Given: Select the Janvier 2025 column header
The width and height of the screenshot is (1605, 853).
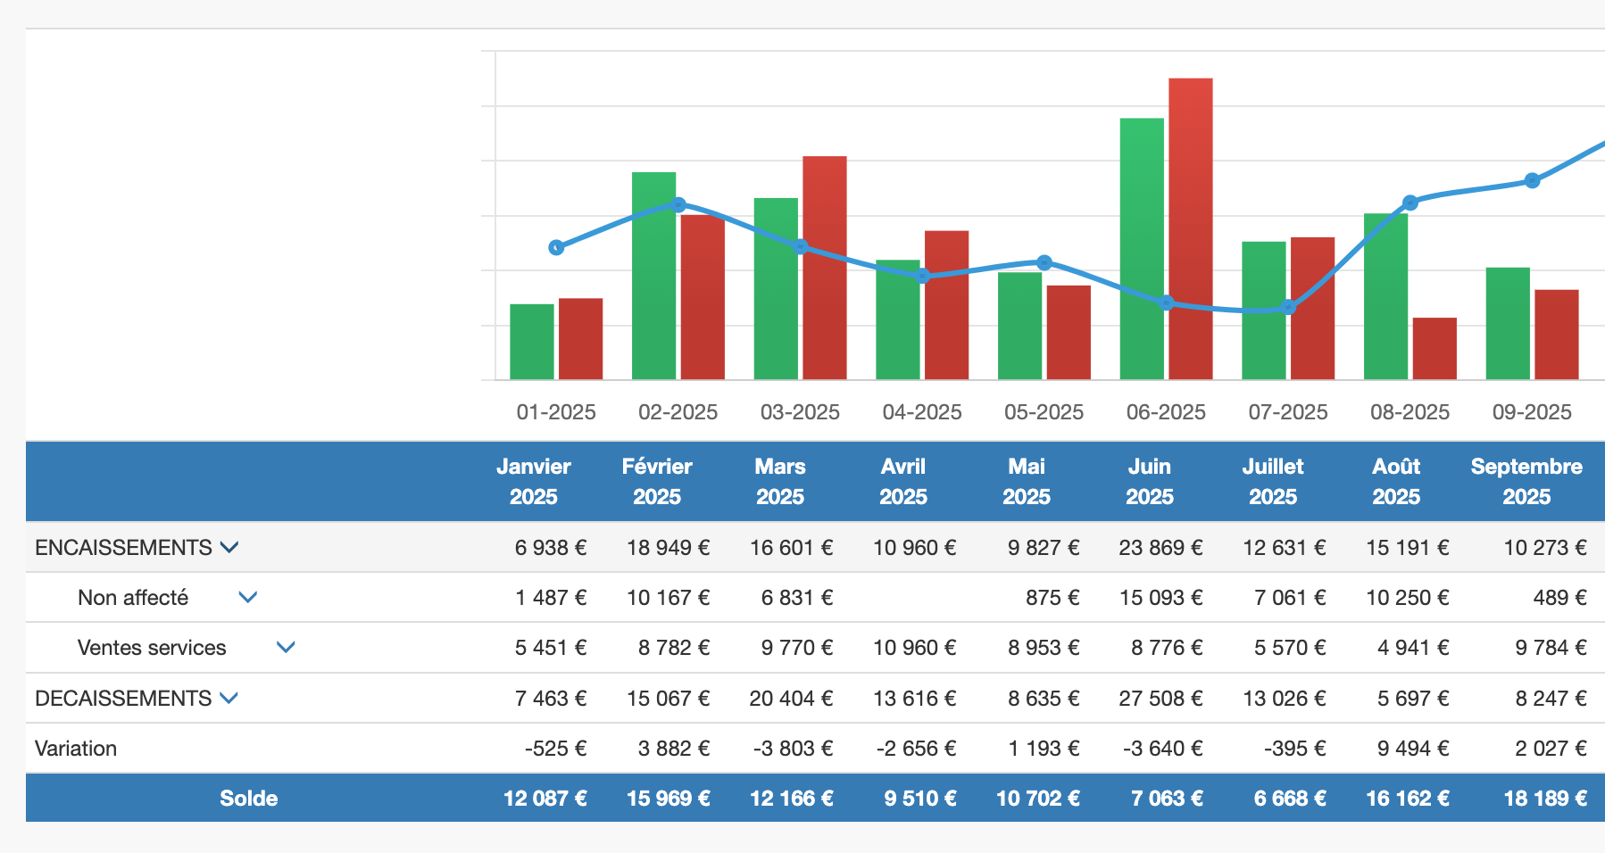Looking at the screenshot, I should click(534, 481).
